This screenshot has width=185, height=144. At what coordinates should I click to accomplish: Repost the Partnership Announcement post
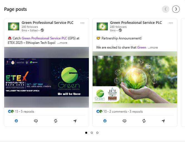pos(144,121)
